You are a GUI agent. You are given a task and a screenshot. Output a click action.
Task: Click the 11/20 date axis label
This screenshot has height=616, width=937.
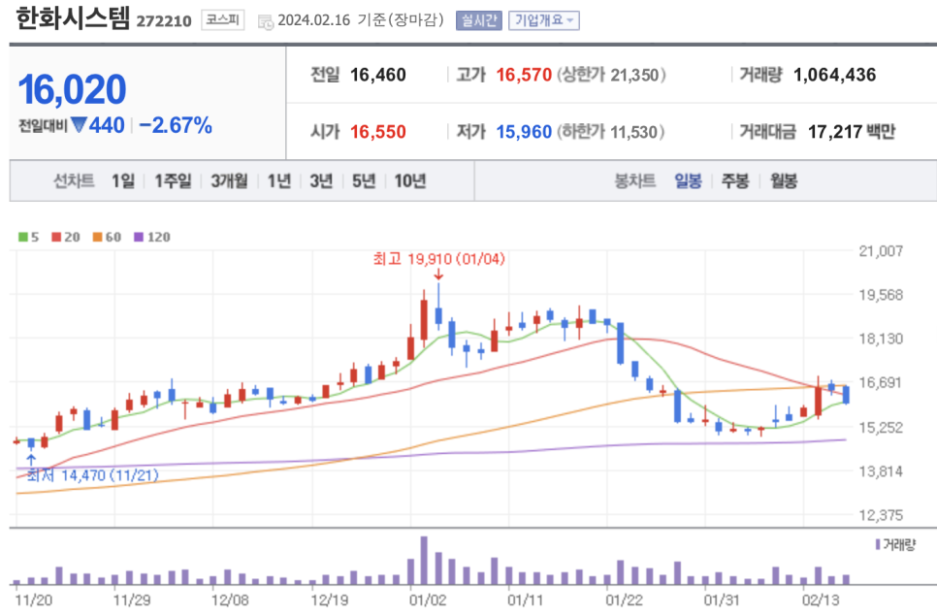pyautogui.click(x=33, y=600)
